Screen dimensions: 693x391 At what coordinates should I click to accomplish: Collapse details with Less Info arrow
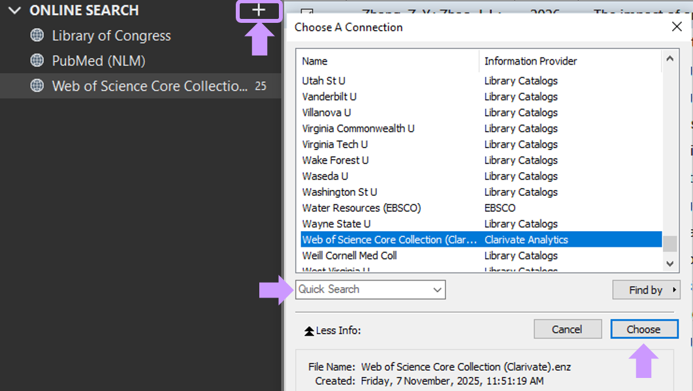point(309,331)
